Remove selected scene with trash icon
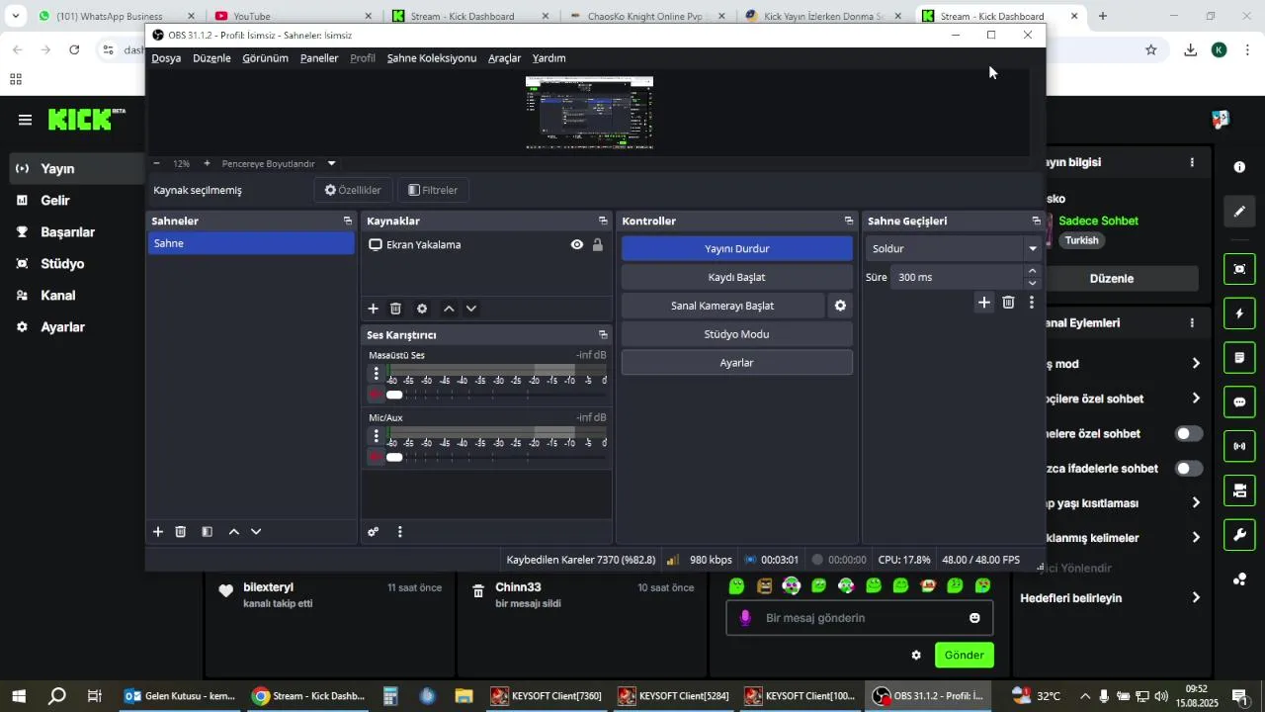Viewport: 1265px width, 712px height. point(181,532)
